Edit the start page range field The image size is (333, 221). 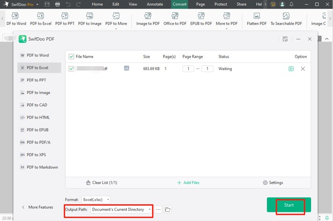point(188,69)
